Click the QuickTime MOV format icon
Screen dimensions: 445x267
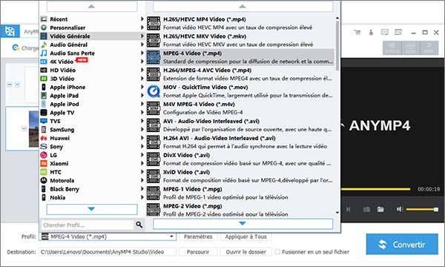(154, 91)
